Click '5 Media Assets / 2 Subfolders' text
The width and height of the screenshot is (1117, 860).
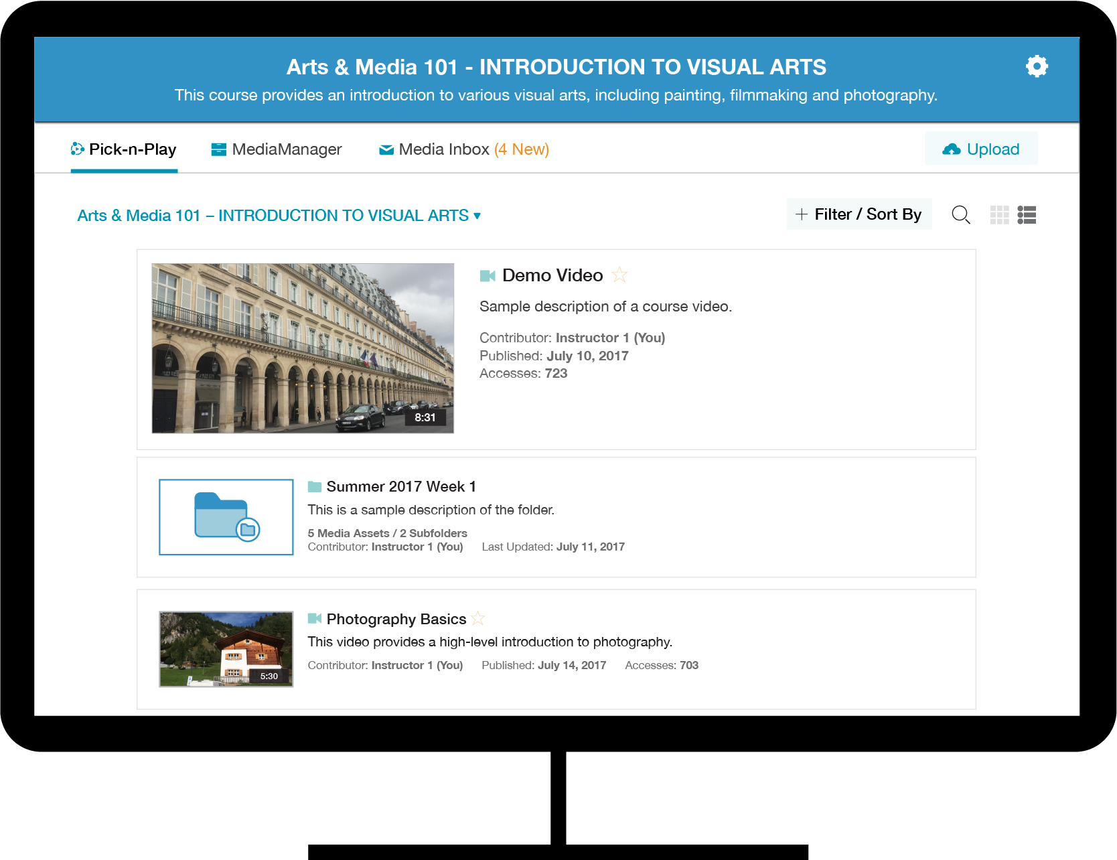(x=388, y=533)
